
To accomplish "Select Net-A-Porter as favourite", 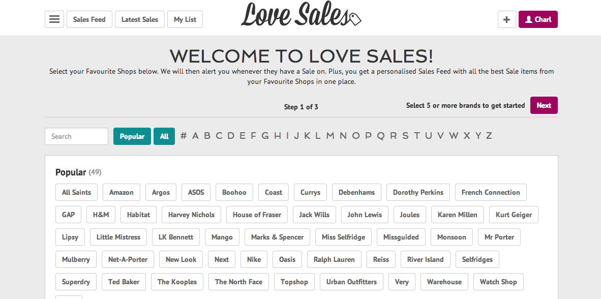I will [128, 259].
